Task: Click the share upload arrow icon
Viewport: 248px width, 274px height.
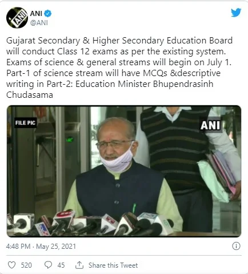Action: click(x=79, y=265)
